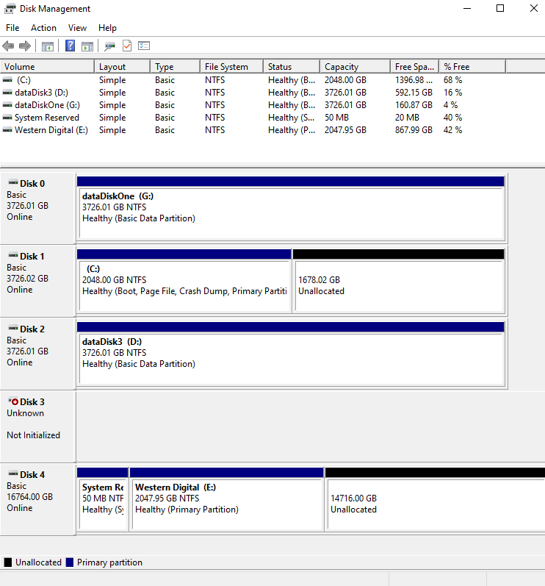
Task: Click the drive icon beside System Reserved
Action: coord(7,118)
